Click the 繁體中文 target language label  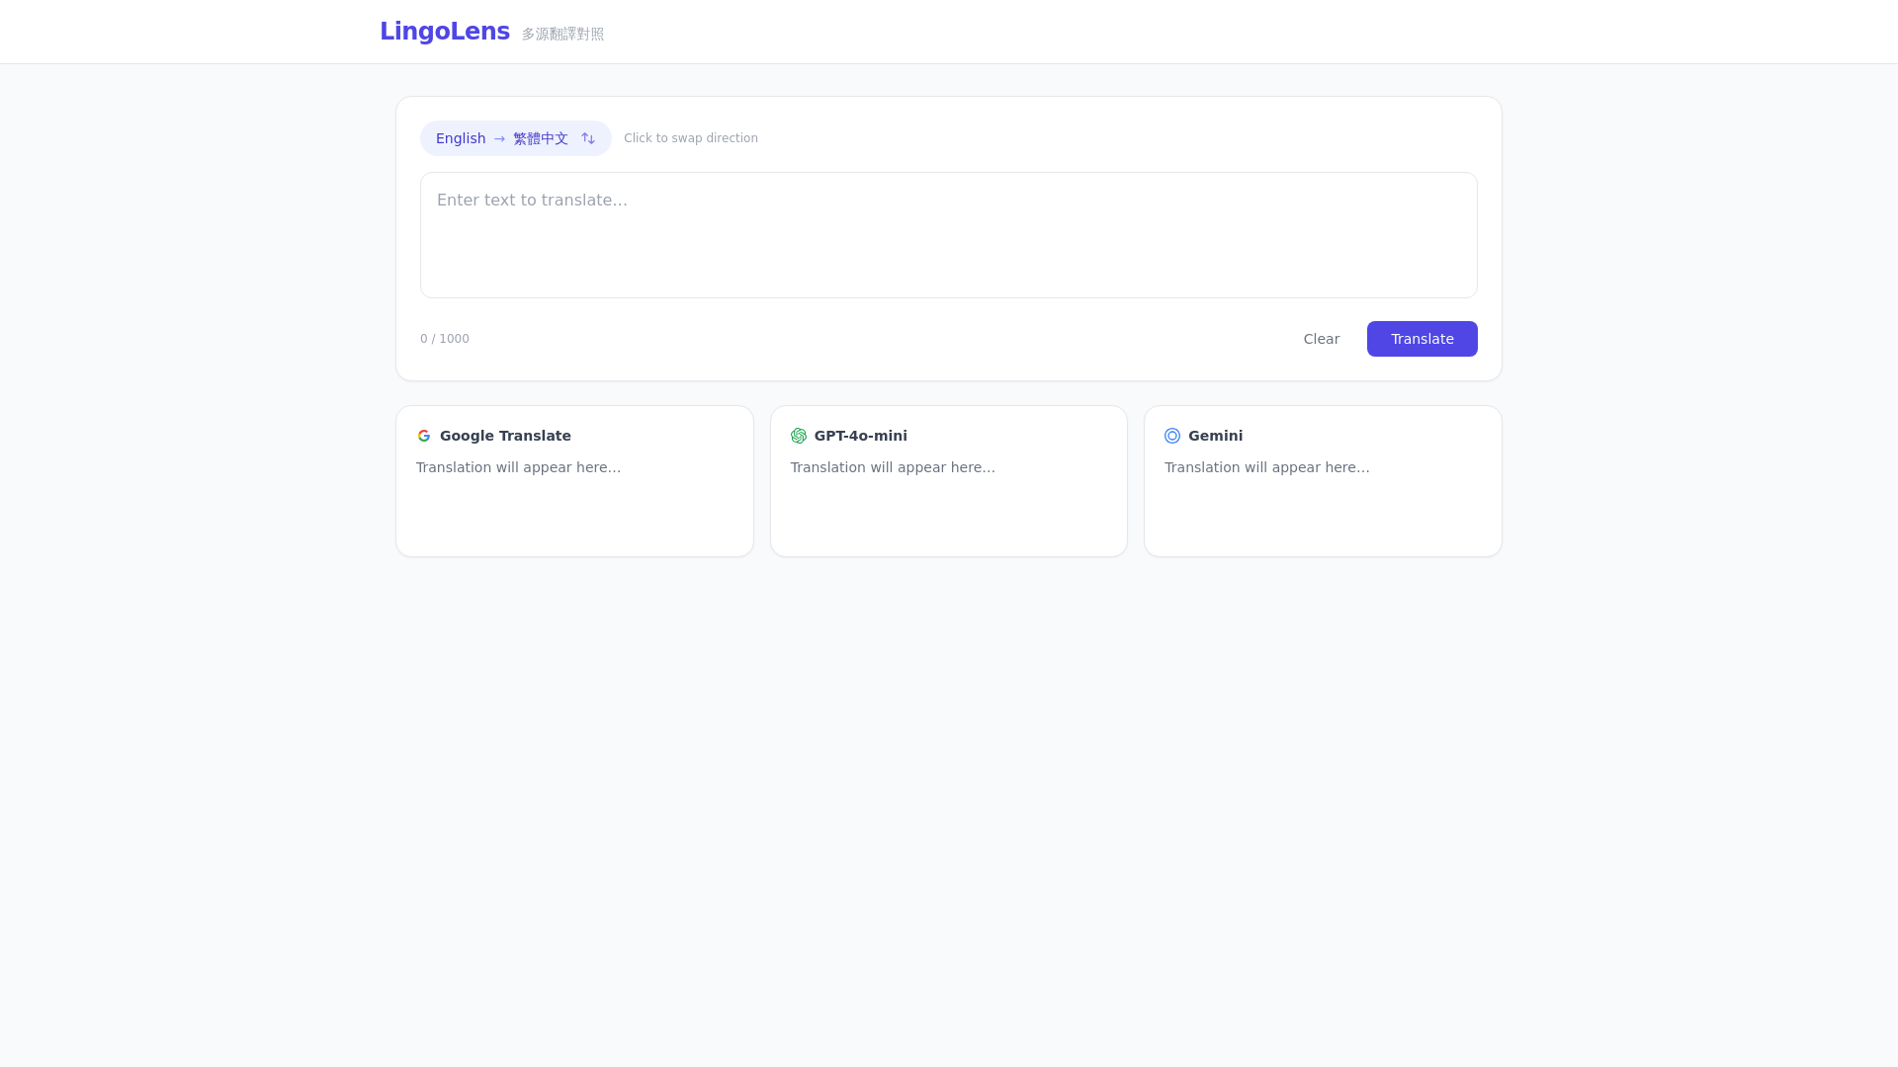tap(541, 138)
